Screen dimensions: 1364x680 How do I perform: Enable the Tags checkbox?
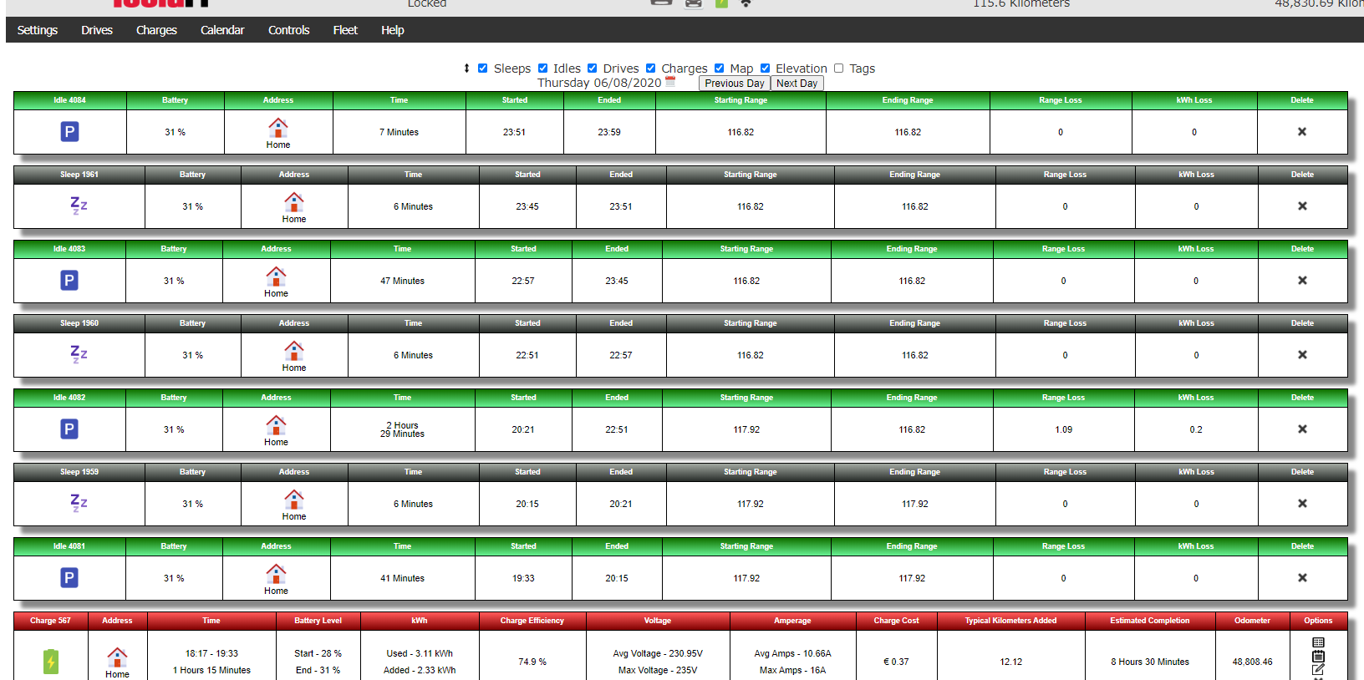838,69
